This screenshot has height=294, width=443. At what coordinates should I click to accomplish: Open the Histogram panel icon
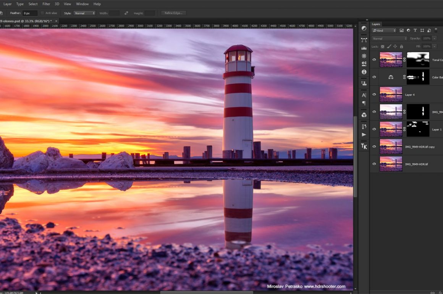364,48
